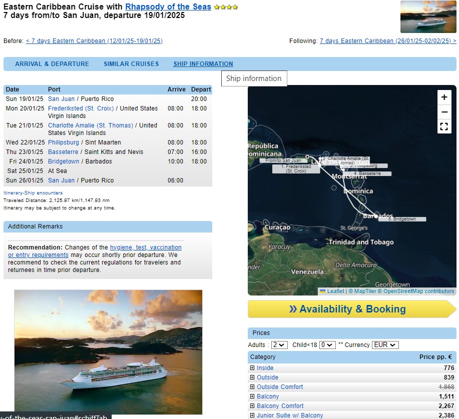Image resolution: width=459 pixels, height=419 pixels.
Task: Click the Basseterre label on the map
Action: (x=368, y=173)
